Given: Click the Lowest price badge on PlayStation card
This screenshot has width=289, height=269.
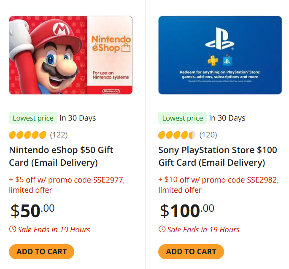Looking at the screenshot, I should 182,118.
